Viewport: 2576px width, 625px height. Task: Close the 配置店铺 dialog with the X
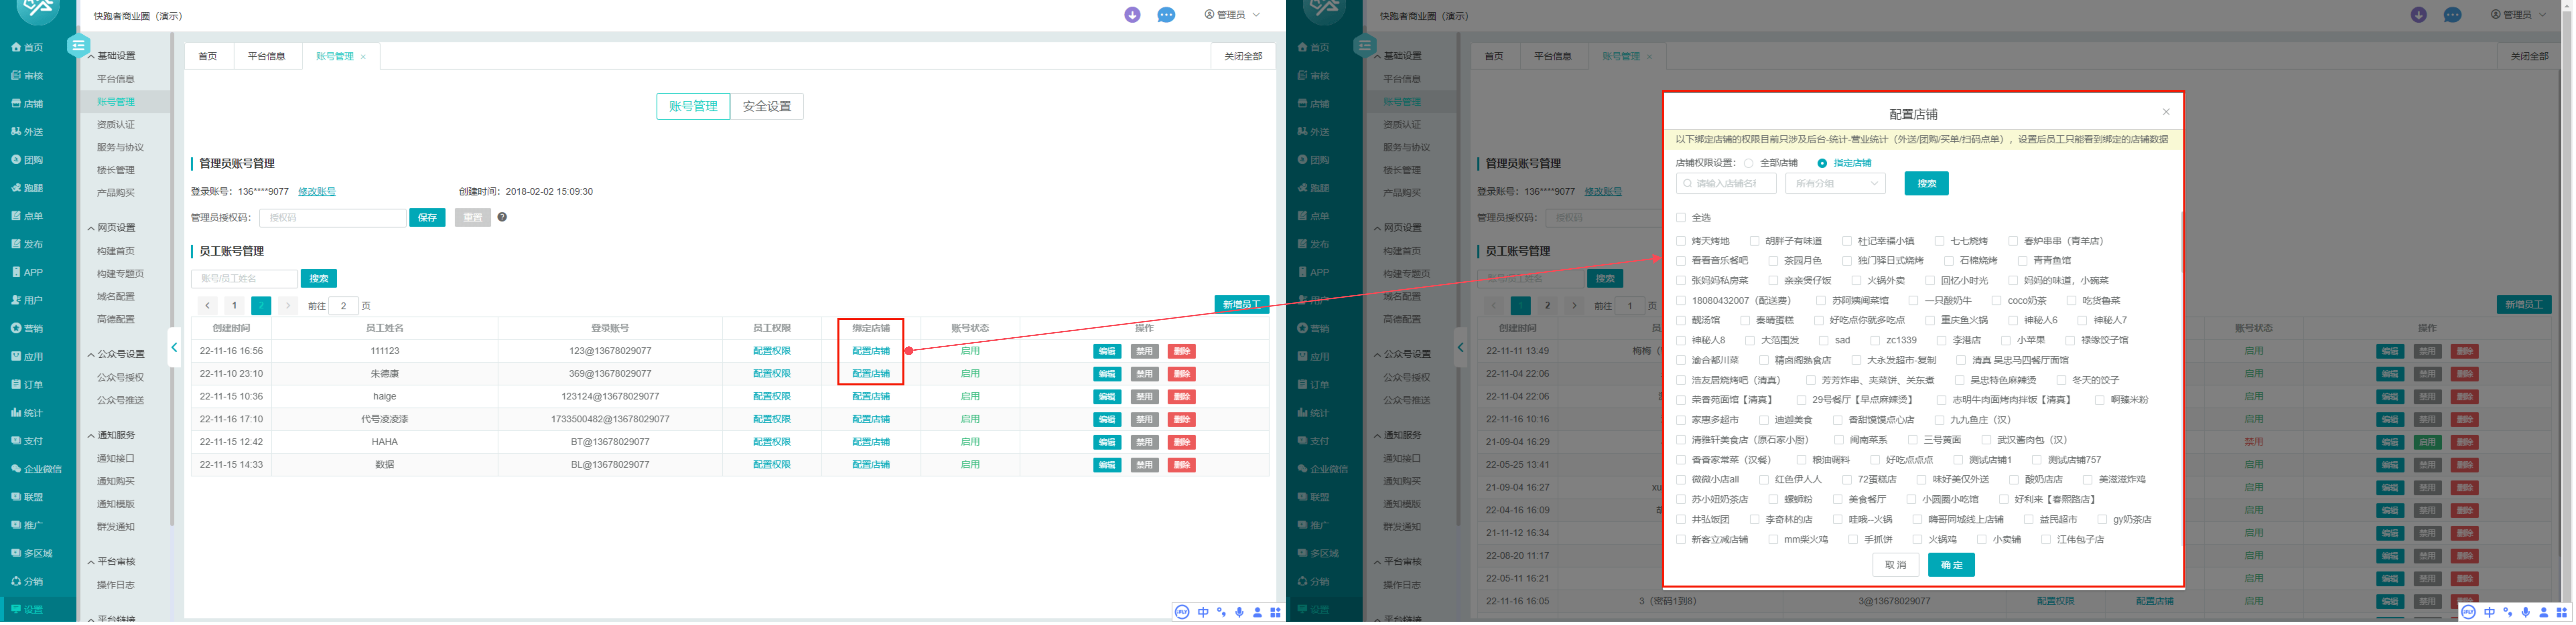2166,112
